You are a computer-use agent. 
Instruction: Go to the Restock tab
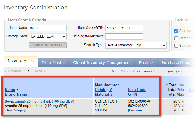(146, 62)
